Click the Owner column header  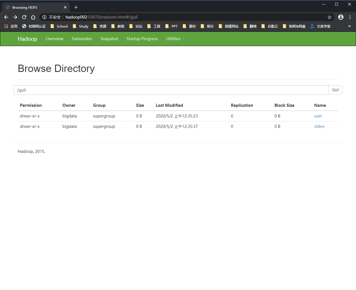coord(69,105)
